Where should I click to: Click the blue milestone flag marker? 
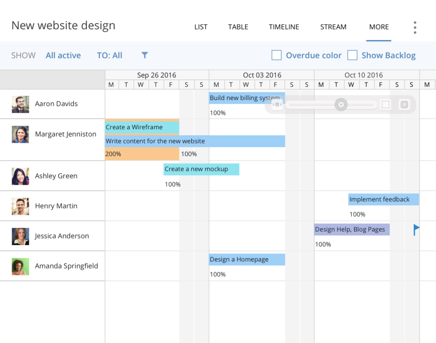point(416,230)
